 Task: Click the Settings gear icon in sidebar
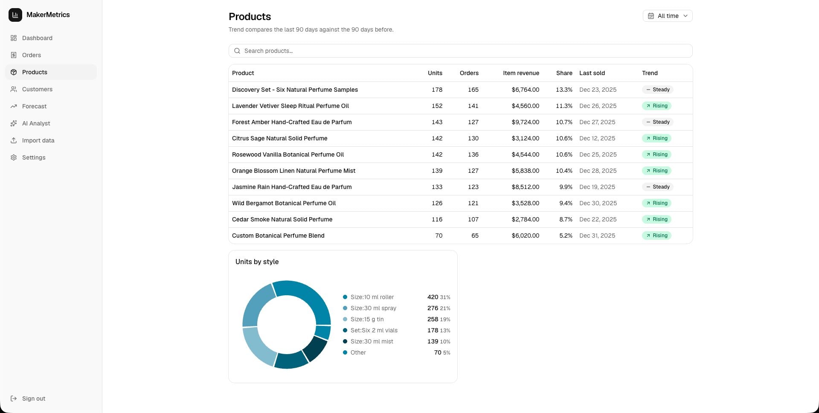[x=14, y=157]
